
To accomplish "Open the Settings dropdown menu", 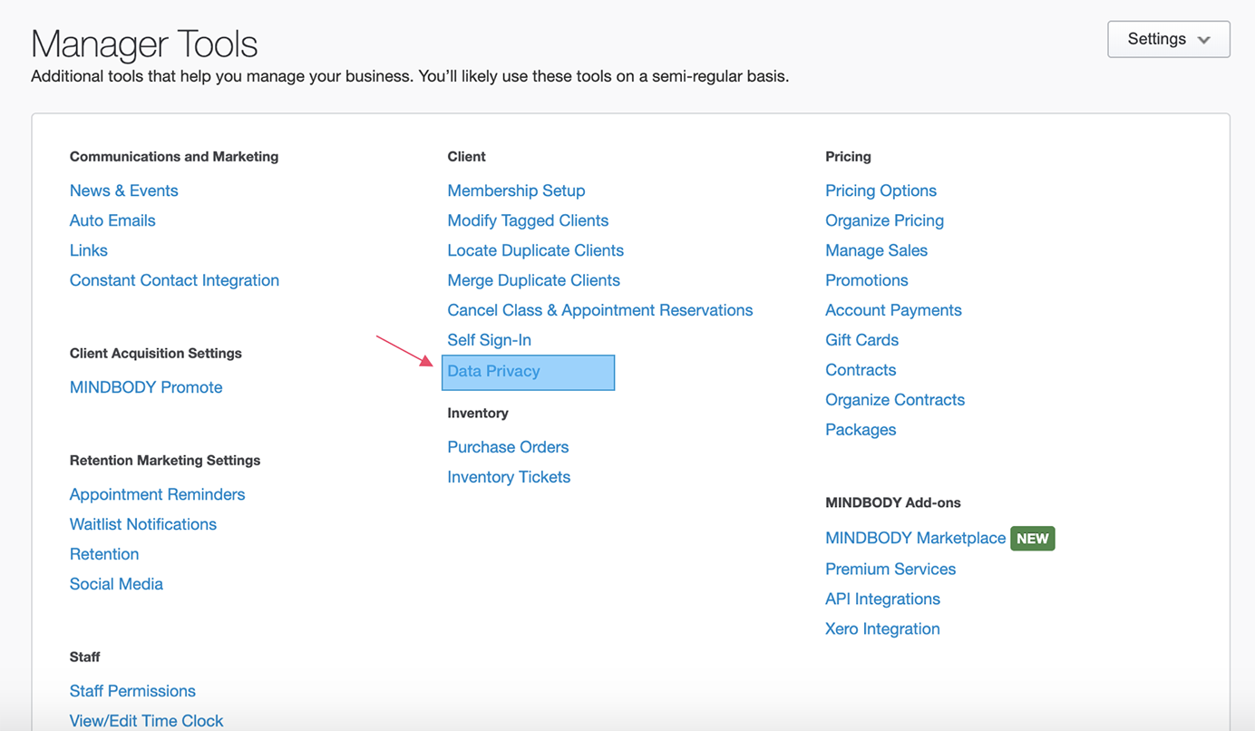I will coord(1168,39).
